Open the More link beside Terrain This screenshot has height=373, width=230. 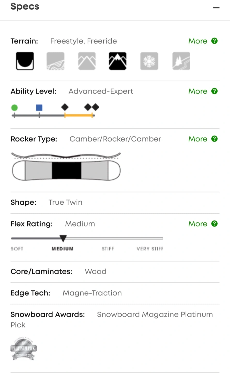click(x=198, y=41)
